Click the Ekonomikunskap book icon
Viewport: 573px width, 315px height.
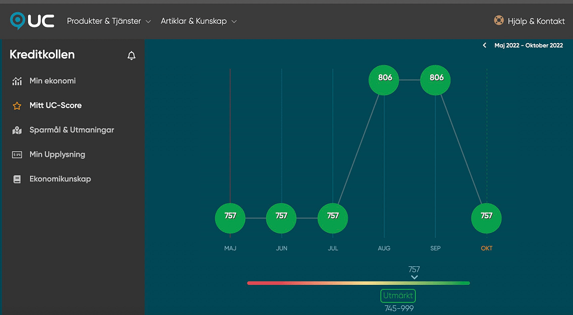coord(17,180)
